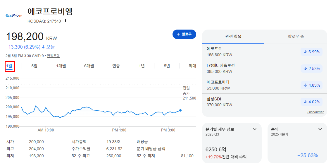Click the 52-주 최고 value 260,000
Screen dimensions: 331x166
[113, 156]
